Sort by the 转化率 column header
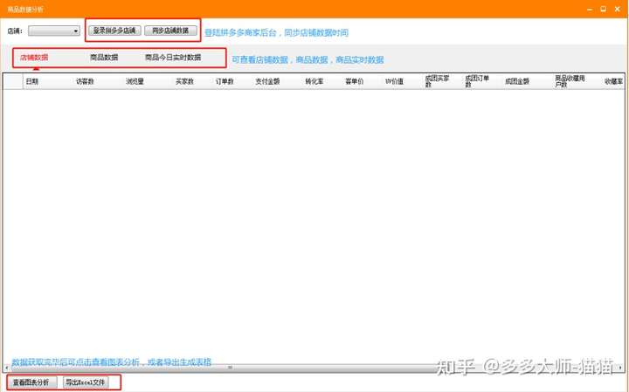 point(314,81)
